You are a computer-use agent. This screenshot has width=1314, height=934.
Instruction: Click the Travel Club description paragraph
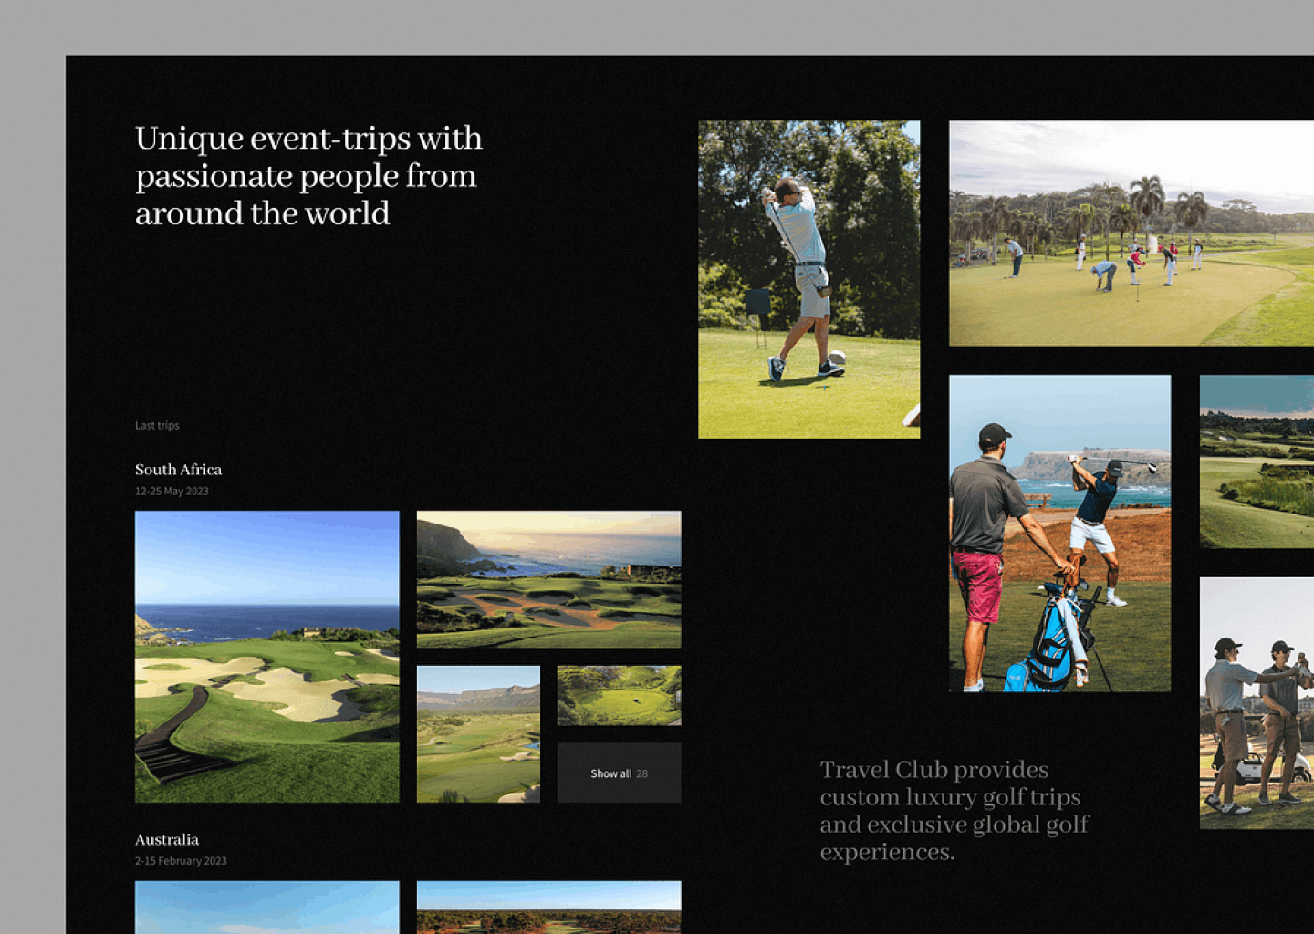click(954, 811)
